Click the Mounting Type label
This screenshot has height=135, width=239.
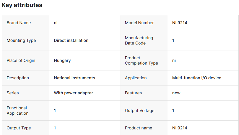click(21, 40)
